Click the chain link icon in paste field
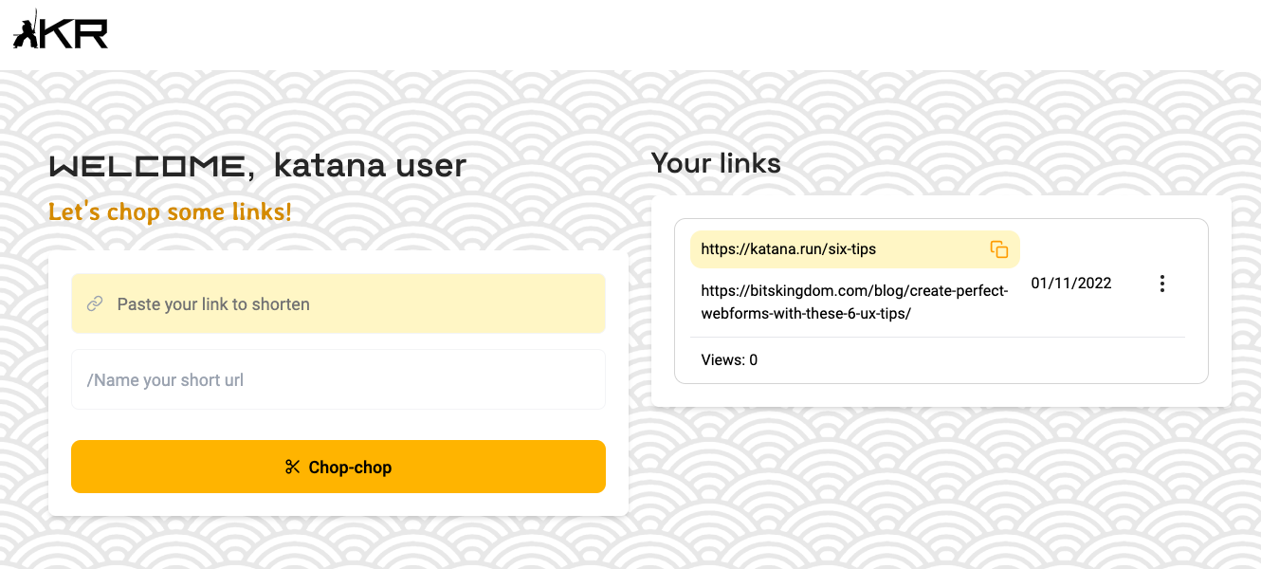 pyautogui.click(x=94, y=303)
